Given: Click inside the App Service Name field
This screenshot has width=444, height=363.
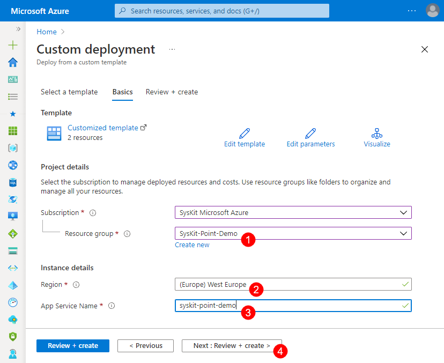Looking at the screenshot, I should click(x=293, y=305).
